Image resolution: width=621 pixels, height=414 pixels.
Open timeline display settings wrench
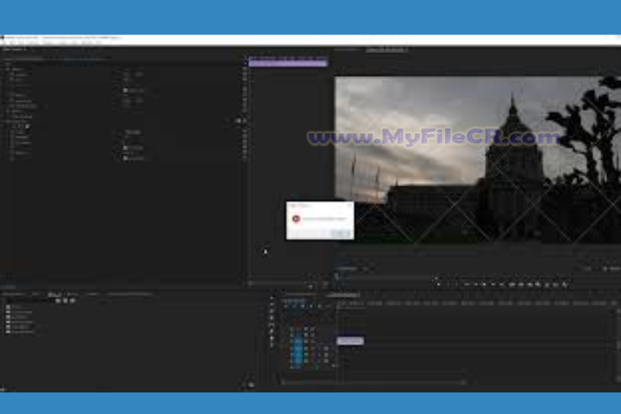point(319,306)
